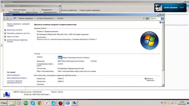Open the Настройка удаленного доступа link
The width and height of the screenshot is (189, 106).
tap(18, 33)
